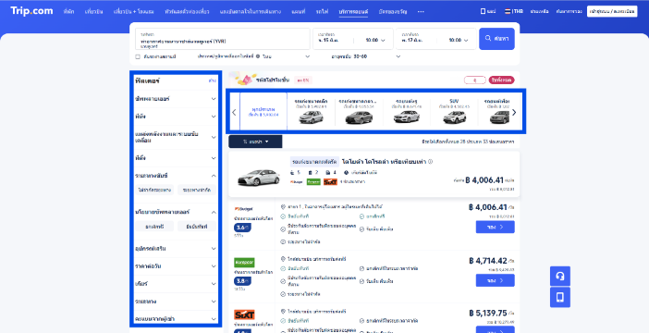This screenshot has width=649, height=333.
Task: Click the automatic transmission icon on car card
Action: pyautogui.click(x=347, y=173)
